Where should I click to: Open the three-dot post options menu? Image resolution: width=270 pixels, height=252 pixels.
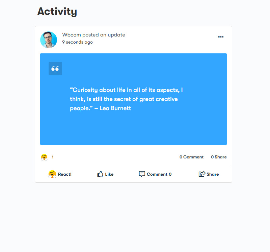(221, 37)
